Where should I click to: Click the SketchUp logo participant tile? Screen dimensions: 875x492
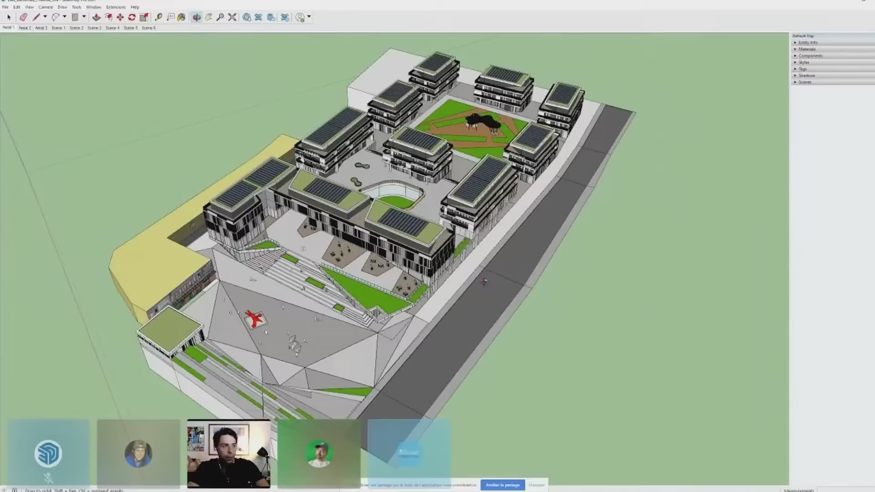[x=48, y=453]
